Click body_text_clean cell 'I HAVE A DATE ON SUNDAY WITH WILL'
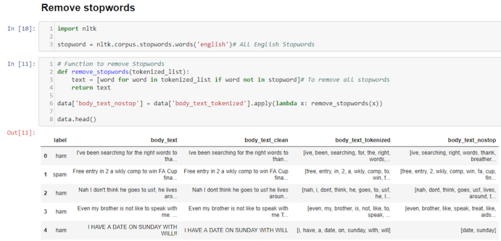Viewport: 501px width, 241px height. [x=236, y=230]
